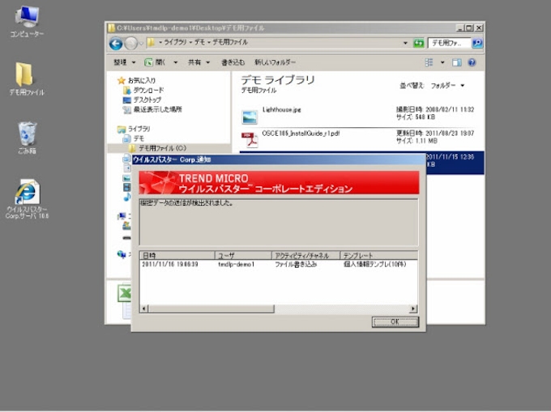
Task: Click the テンプレート column header
Action: (377, 255)
